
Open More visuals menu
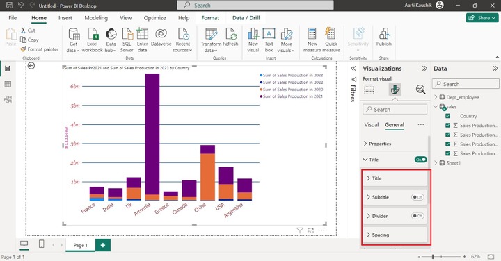click(x=286, y=40)
